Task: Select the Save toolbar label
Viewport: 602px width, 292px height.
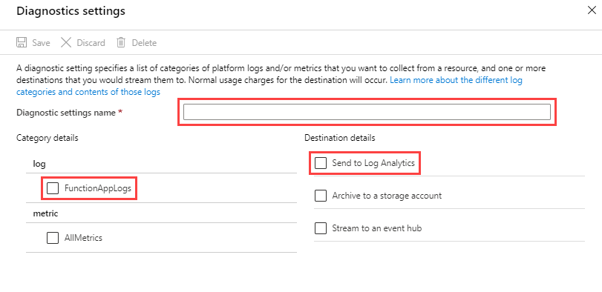Action: [41, 43]
